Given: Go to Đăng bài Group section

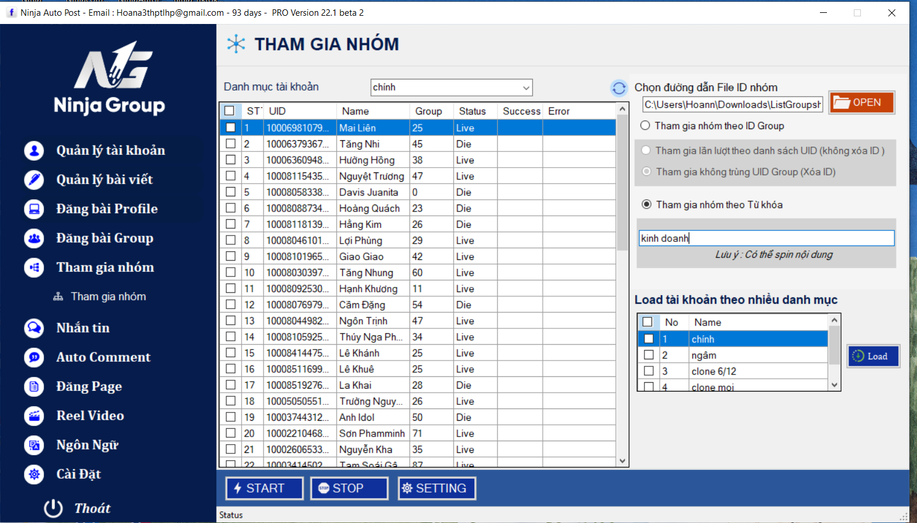Looking at the screenshot, I should (105, 238).
